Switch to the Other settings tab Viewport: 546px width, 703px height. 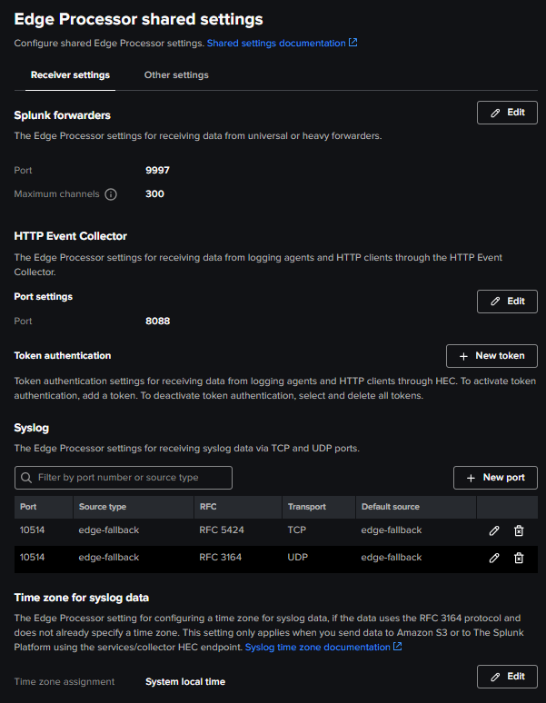176,74
